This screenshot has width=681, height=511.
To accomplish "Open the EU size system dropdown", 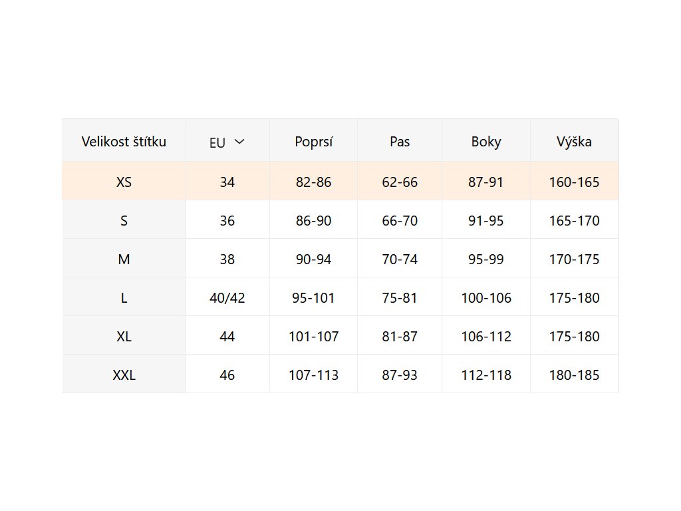I will click(227, 142).
